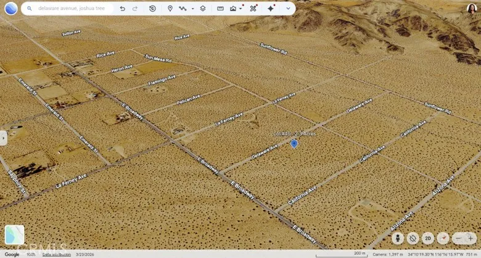Image resolution: width=481 pixels, height=258 pixels.
Task: Open the map layers icon
Action: (x=203, y=9)
